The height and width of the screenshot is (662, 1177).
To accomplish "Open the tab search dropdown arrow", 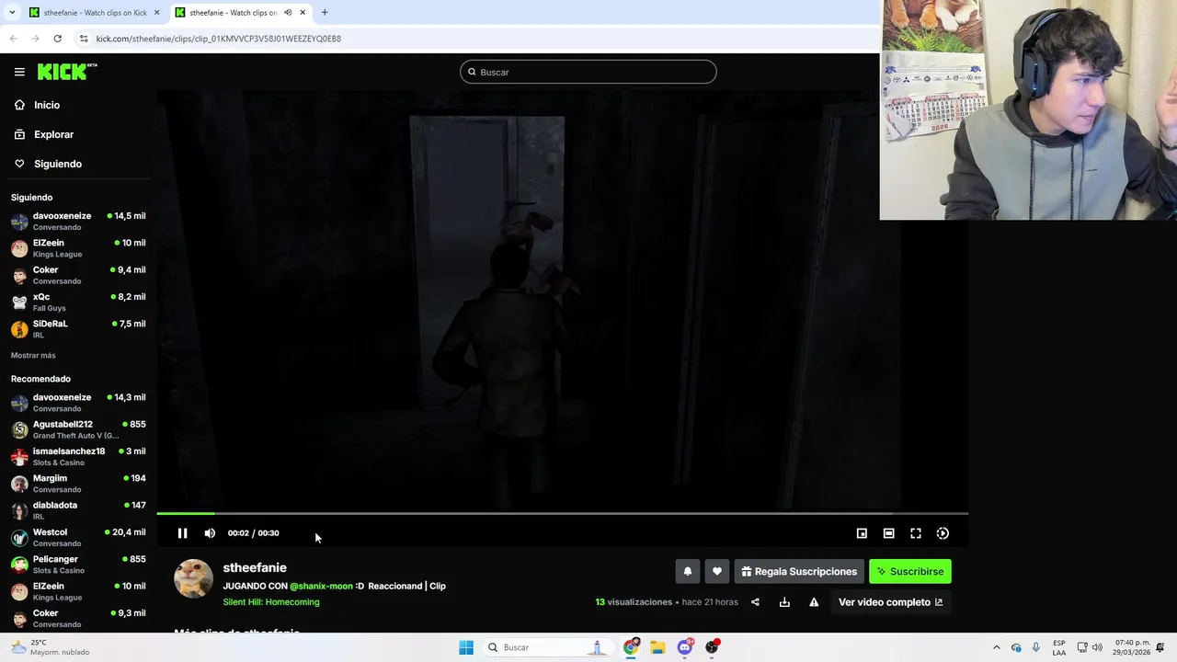I will (x=12, y=13).
